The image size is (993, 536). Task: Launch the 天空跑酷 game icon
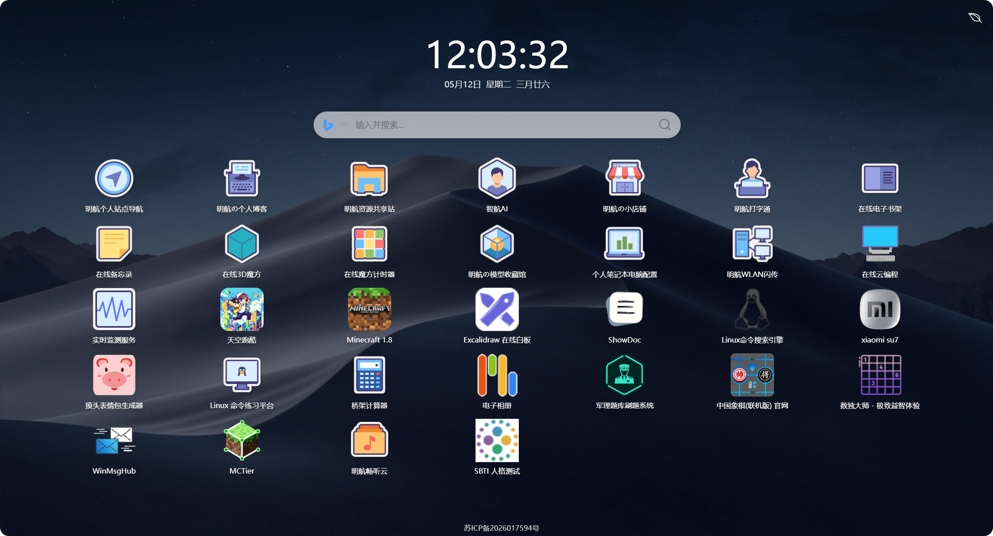242,309
